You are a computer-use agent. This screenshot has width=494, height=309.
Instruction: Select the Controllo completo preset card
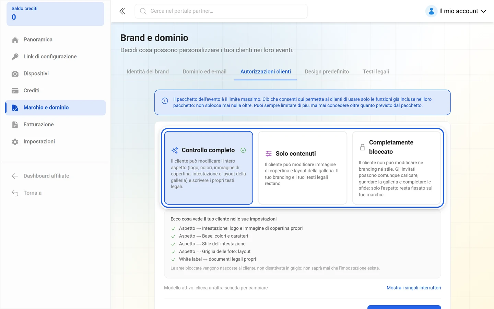209,168
